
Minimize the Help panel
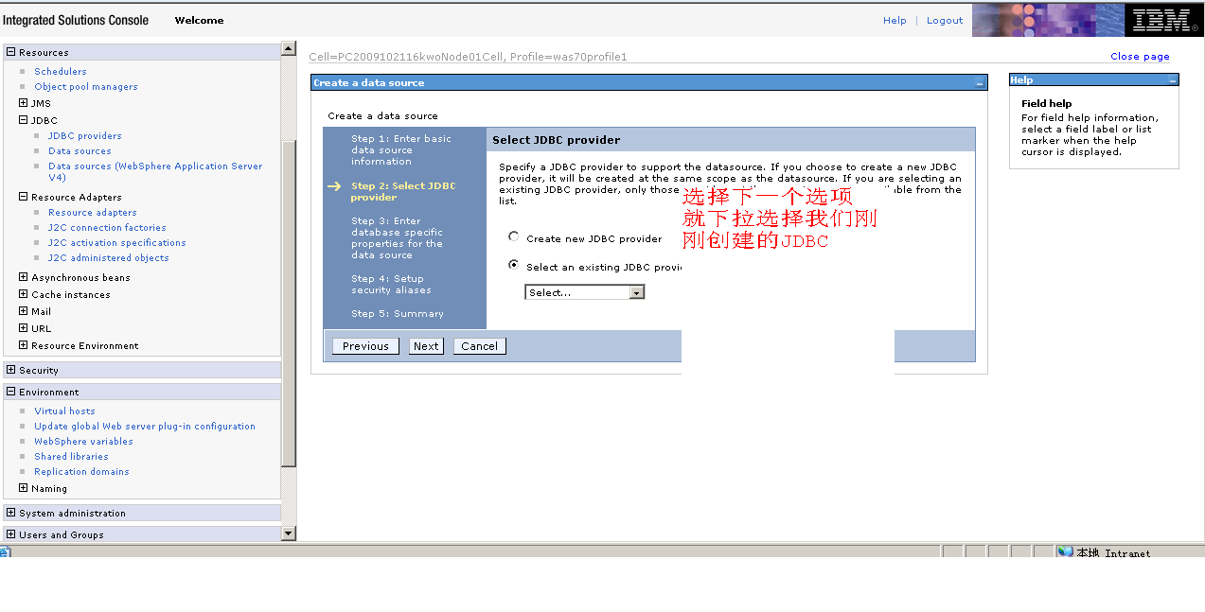pyautogui.click(x=1172, y=81)
